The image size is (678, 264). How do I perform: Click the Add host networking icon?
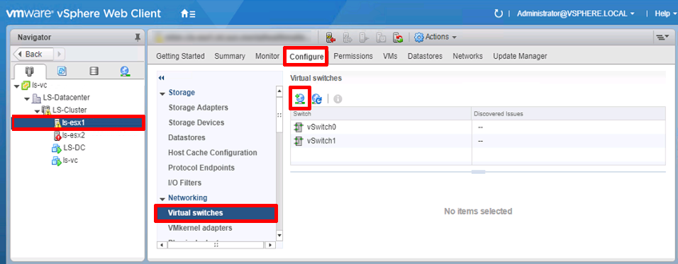[300, 99]
